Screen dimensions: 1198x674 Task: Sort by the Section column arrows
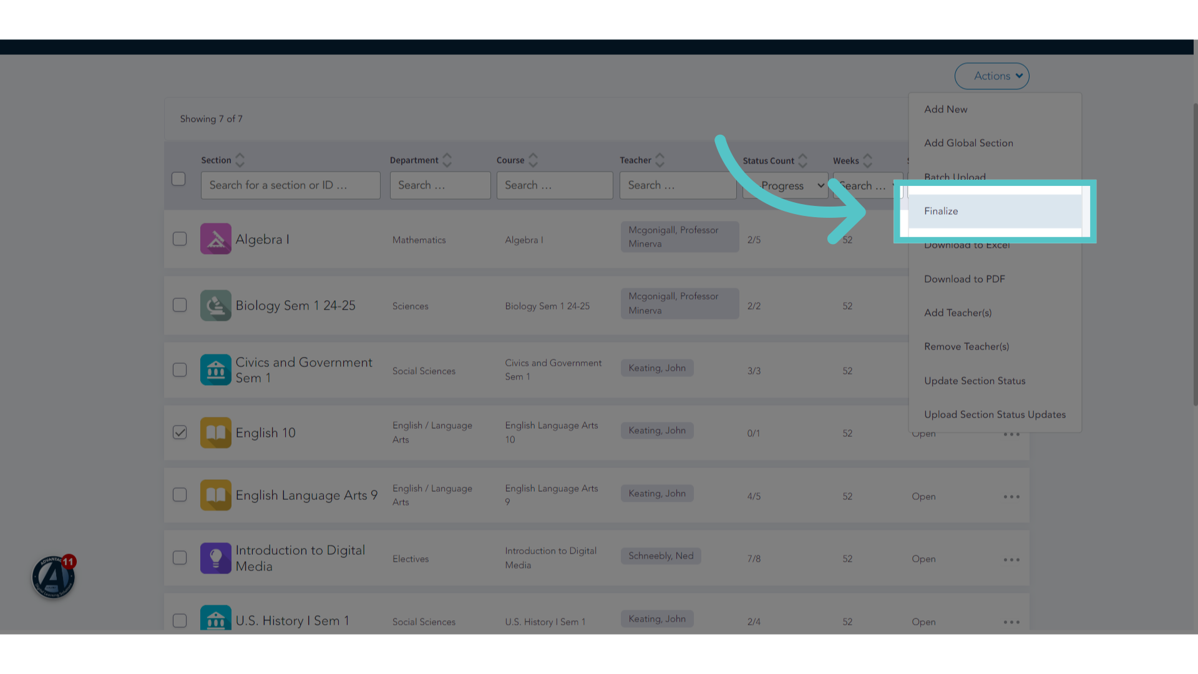click(240, 160)
